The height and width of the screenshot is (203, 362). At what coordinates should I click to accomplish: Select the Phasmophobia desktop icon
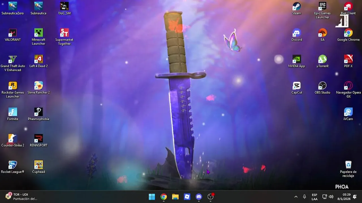click(38, 114)
